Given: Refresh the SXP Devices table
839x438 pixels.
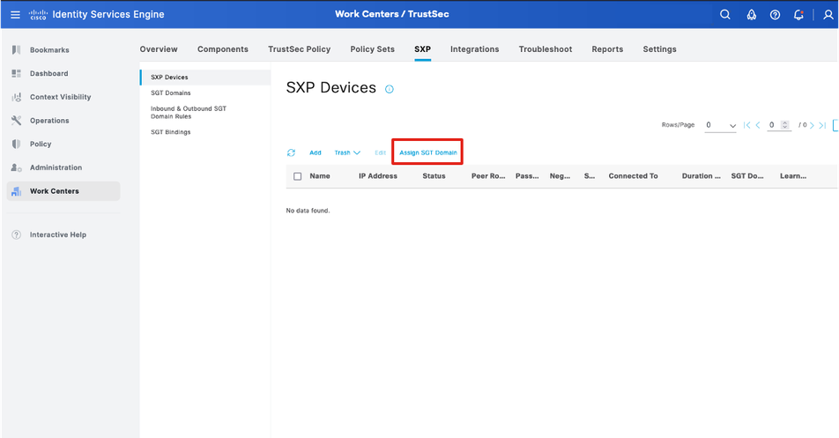Looking at the screenshot, I should pos(291,153).
